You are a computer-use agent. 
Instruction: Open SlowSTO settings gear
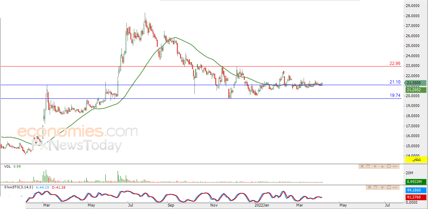pyautogui.click(x=389, y=187)
